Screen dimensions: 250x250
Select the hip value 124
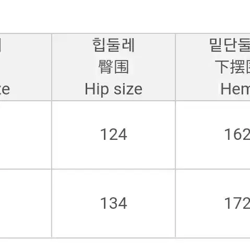[113, 135]
